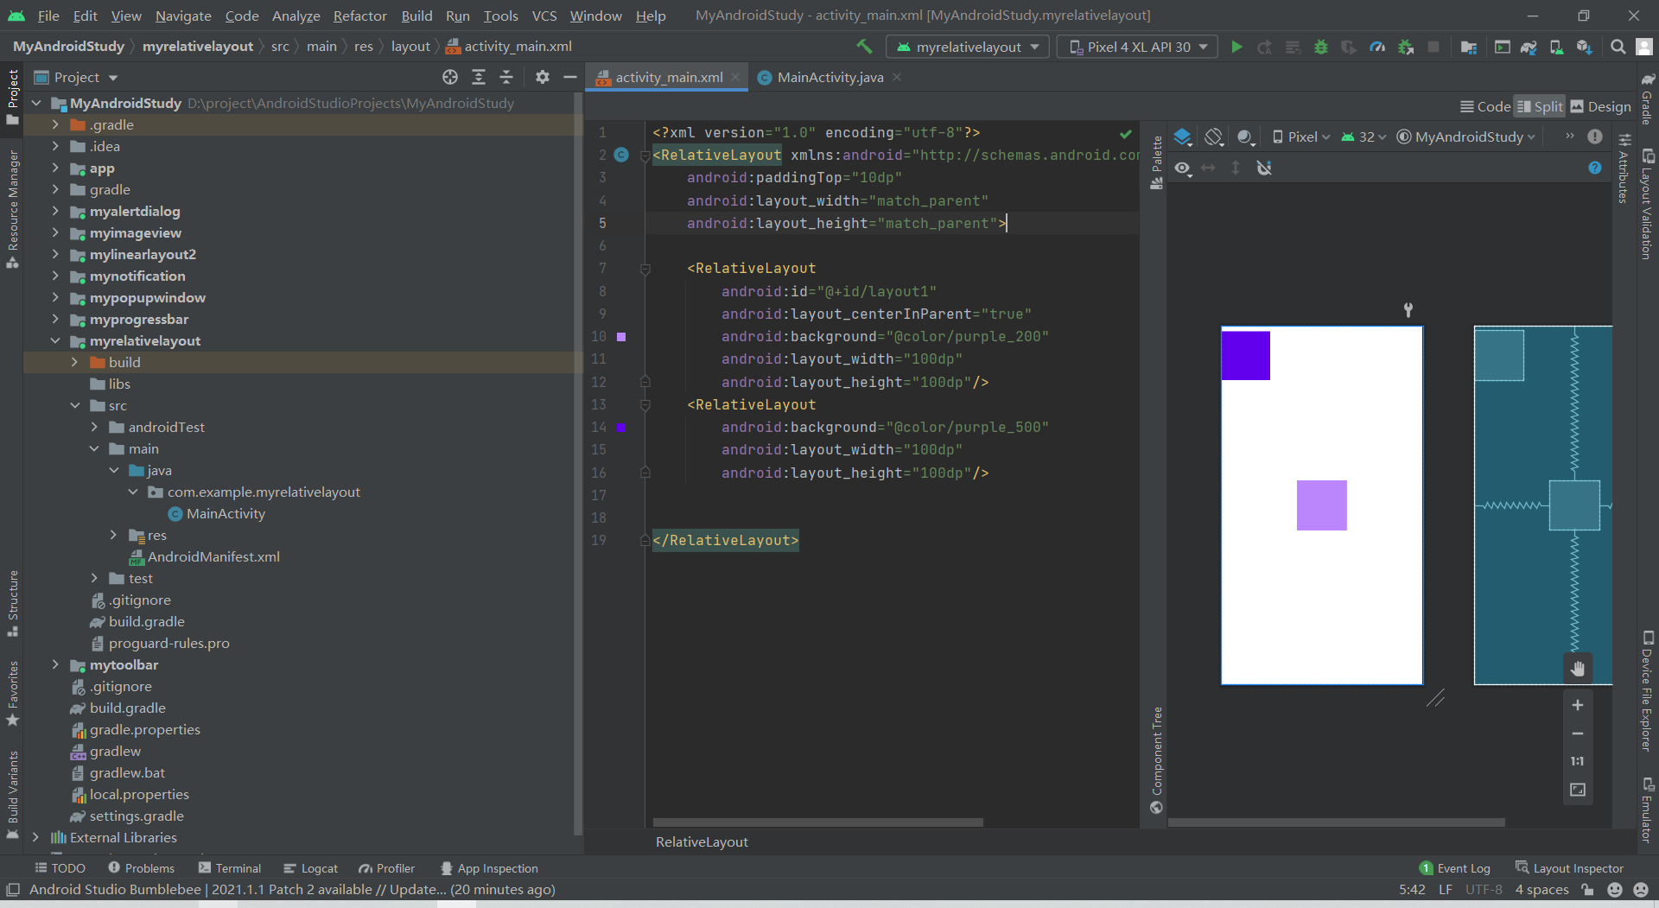Toggle the Component Tree side panel
This screenshot has width=1659, height=908.
click(x=1157, y=760)
